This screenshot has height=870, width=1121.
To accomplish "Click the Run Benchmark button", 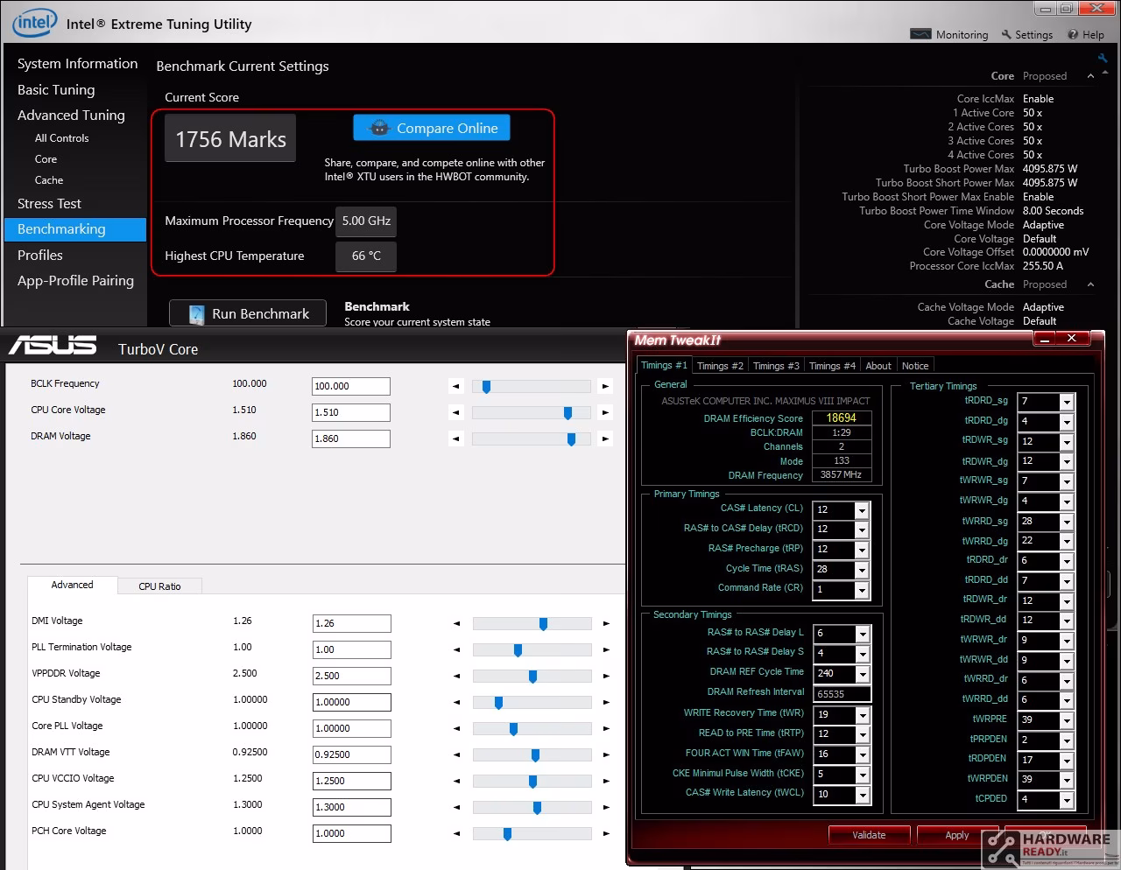I will pos(248,313).
